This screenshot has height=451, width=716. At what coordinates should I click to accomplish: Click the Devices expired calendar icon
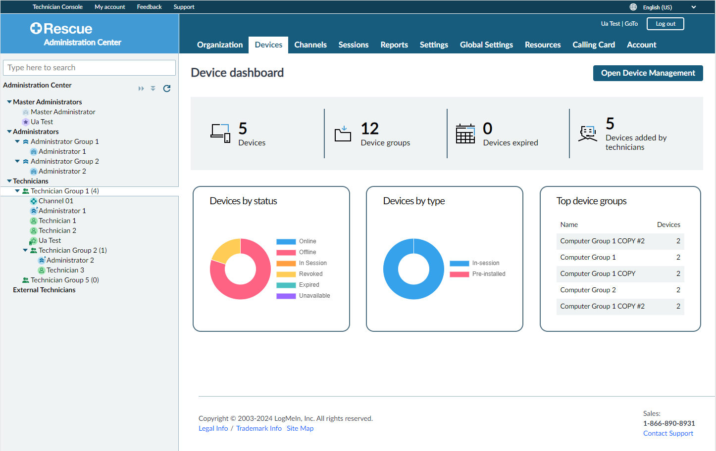465,133
